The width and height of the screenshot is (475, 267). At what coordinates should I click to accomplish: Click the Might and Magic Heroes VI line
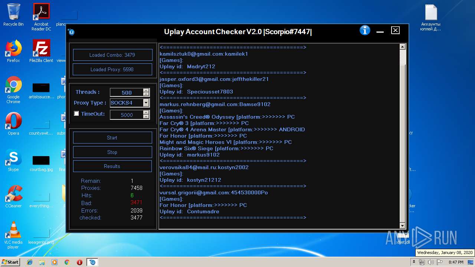click(x=226, y=142)
